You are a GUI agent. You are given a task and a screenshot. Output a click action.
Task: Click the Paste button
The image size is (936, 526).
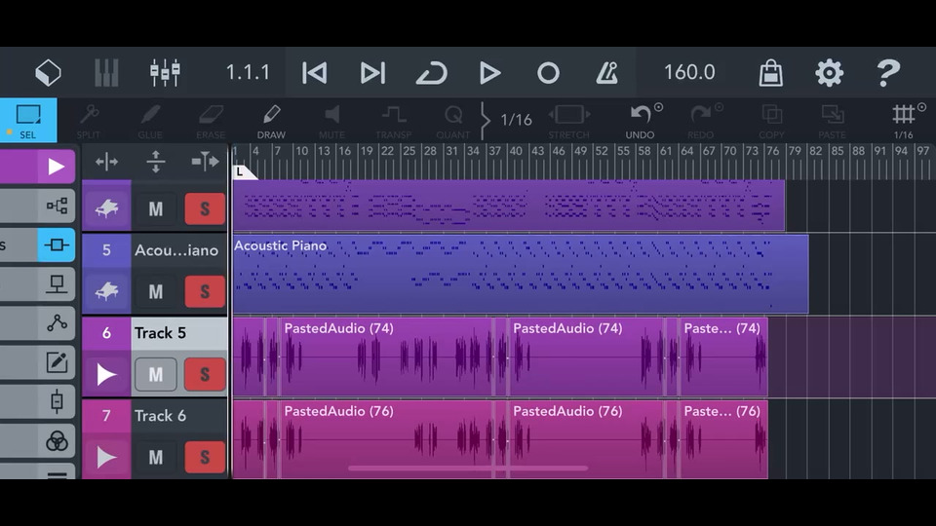point(832,121)
